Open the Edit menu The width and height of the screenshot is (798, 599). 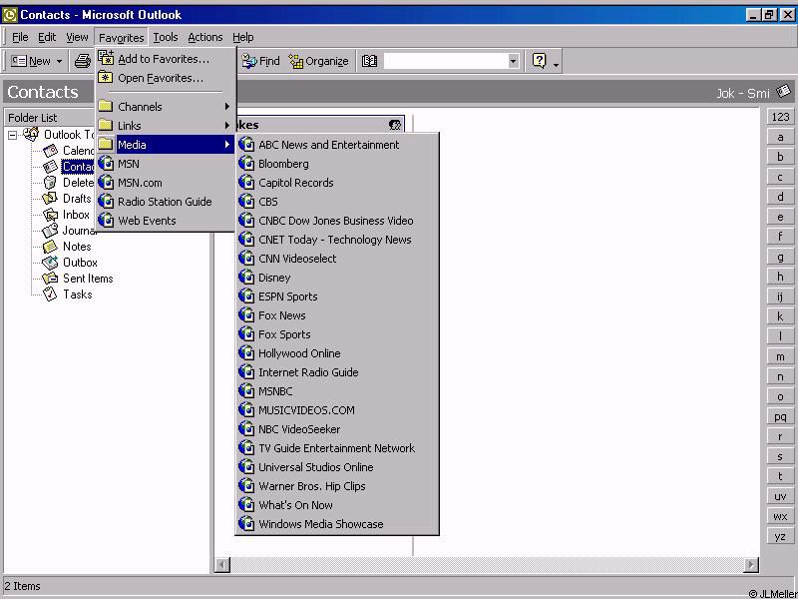pyautogui.click(x=47, y=37)
